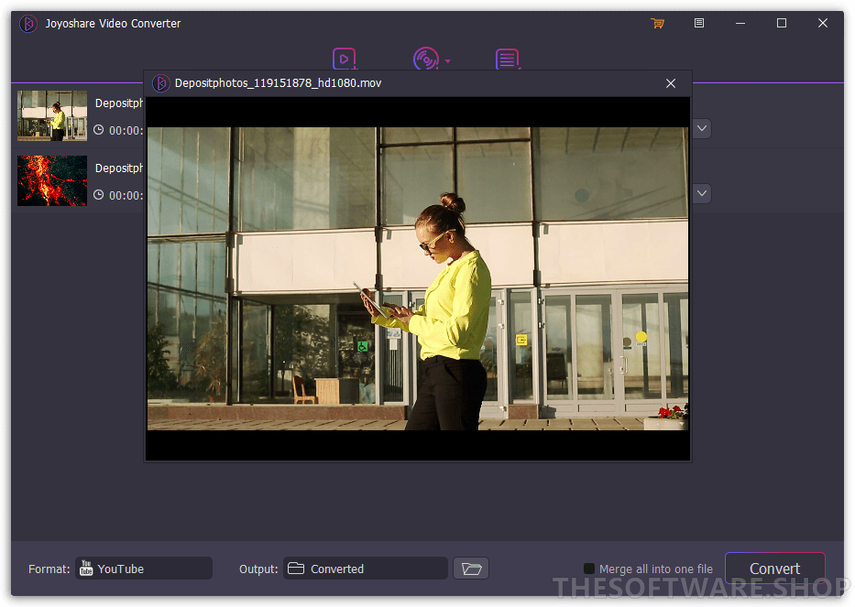Click the browse output folder button
Viewport: 855px width, 607px height.
471,568
